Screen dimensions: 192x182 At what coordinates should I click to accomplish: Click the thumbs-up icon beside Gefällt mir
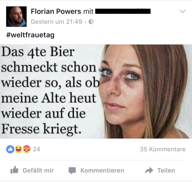(x=14, y=170)
